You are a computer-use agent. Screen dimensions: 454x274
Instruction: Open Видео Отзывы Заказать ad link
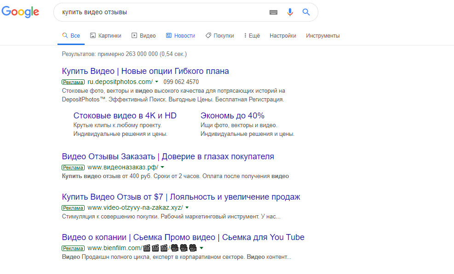coord(168,157)
